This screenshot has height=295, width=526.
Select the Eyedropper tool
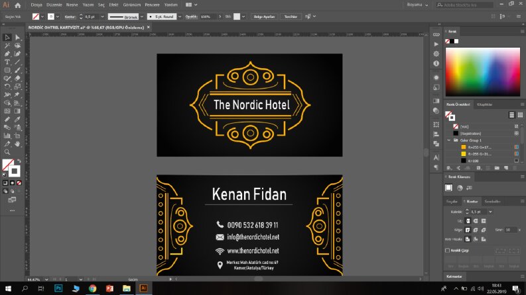click(17, 119)
